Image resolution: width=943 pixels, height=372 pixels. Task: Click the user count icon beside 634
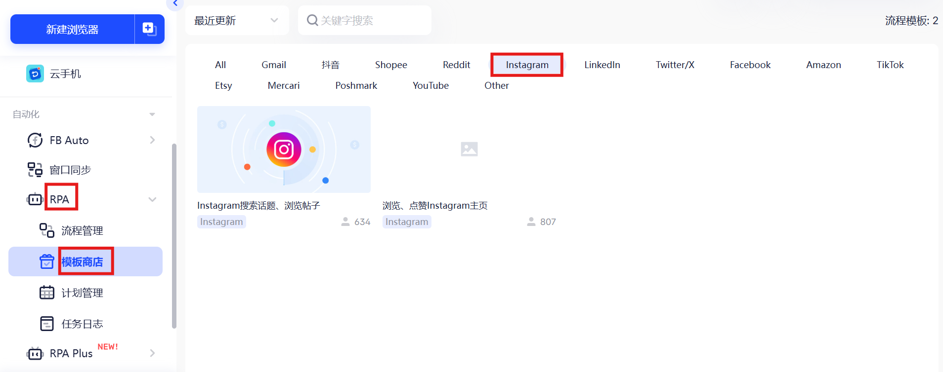[x=345, y=222]
